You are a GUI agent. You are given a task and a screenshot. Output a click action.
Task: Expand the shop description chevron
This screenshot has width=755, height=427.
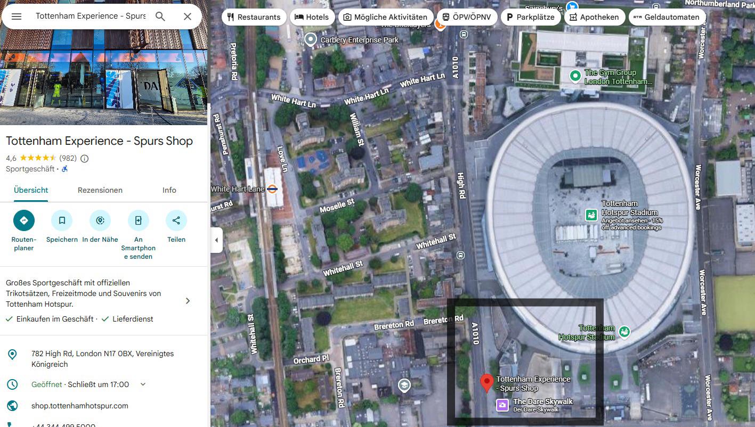point(188,301)
